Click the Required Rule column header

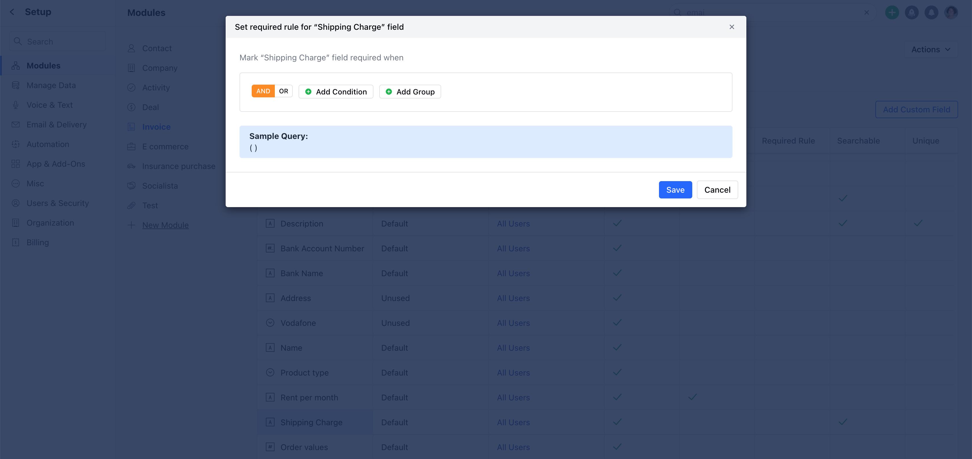(x=788, y=141)
